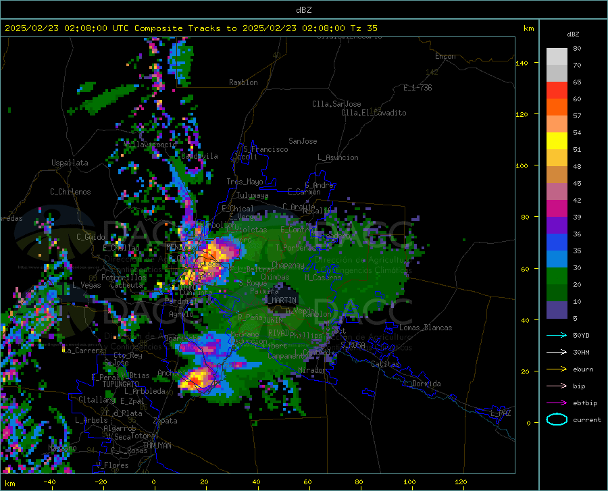This screenshot has height=491, width=608.
Task: Click the current legend label
Action: (587, 420)
